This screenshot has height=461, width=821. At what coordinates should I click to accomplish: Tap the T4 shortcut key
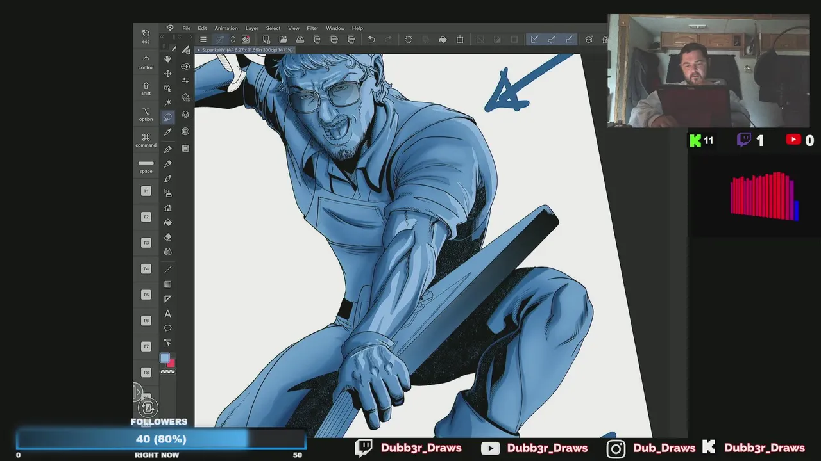[146, 269]
